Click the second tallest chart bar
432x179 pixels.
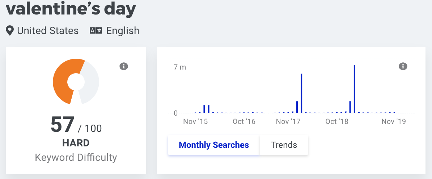coord(302,93)
